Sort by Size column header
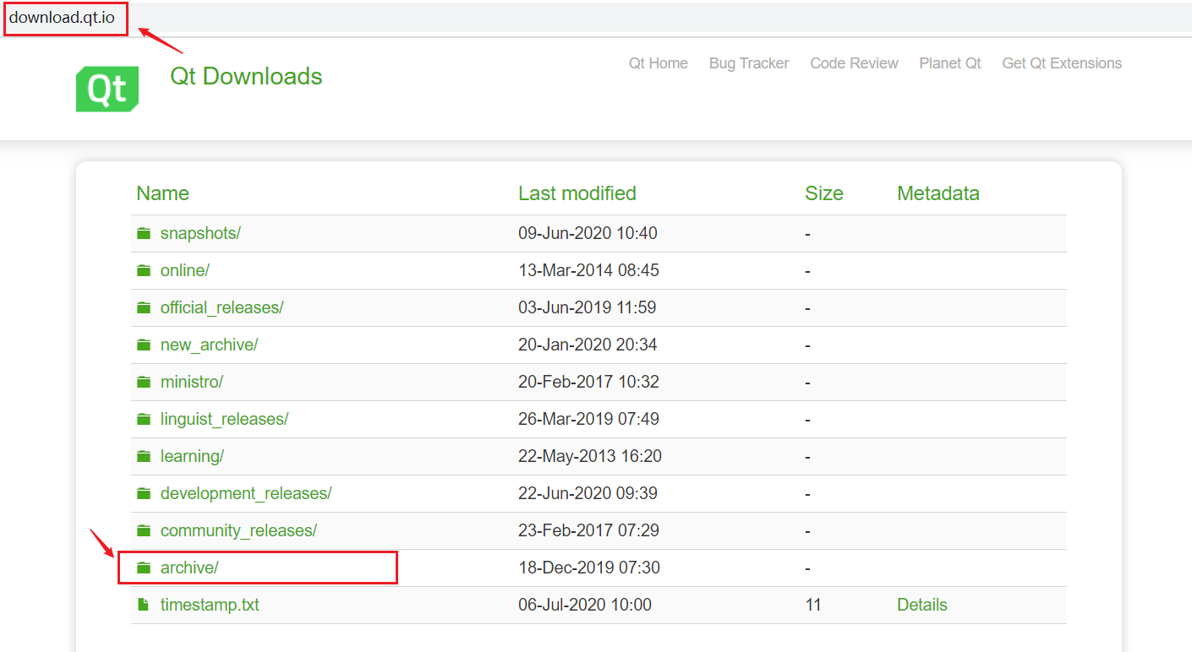This screenshot has width=1192, height=652. pyautogui.click(x=824, y=193)
